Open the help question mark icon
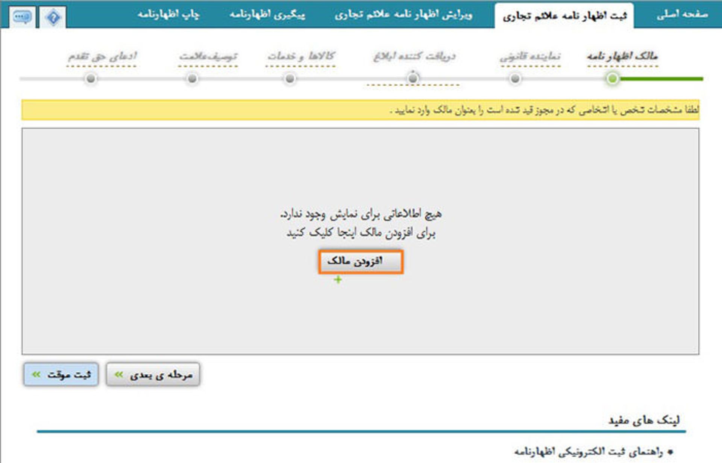 pos(53,17)
